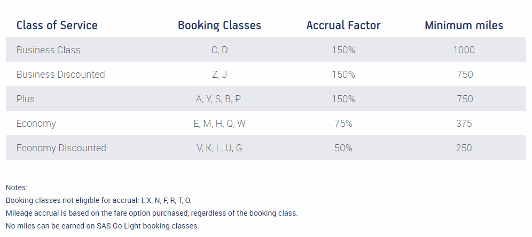Click the Minimum miles column header
This screenshot has width=532, height=237.
pyautogui.click(x=464, y=26)
